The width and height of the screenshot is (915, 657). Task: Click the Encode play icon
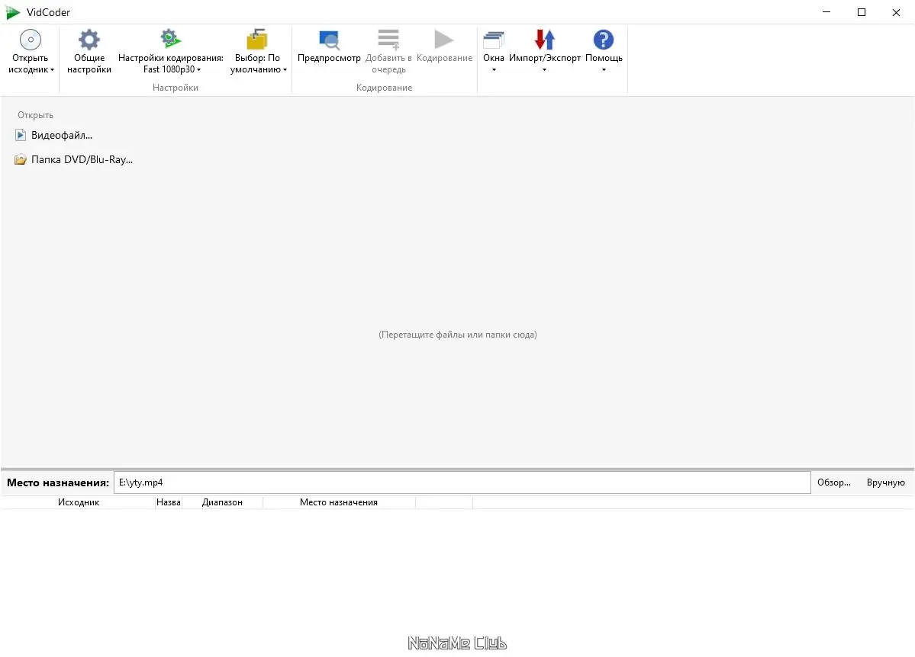coord(444,39)
